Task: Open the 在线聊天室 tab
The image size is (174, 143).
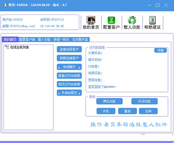Action: [x=80, y=39]
